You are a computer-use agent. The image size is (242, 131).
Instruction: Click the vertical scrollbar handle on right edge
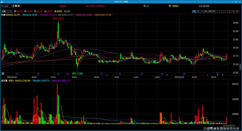240,67
